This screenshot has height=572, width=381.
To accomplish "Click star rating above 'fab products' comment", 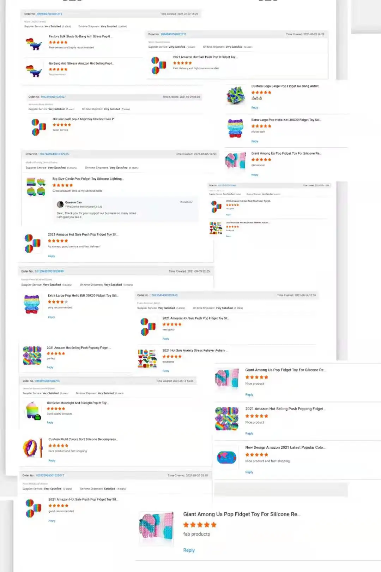I will coord(200,525).
